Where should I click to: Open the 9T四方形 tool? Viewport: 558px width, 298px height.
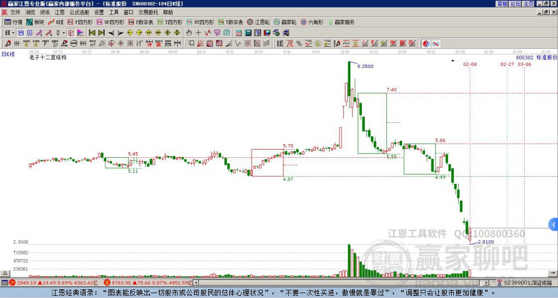200,22
